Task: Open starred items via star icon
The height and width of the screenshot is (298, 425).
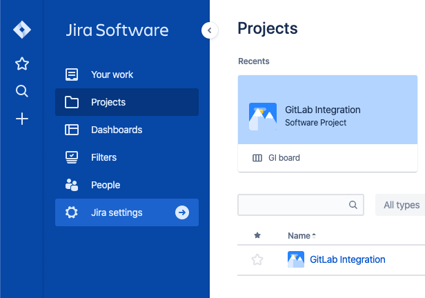Action: click(22, 64)
